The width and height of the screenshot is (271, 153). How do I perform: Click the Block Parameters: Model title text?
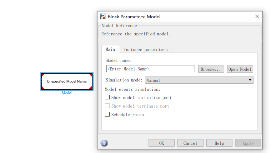pyautogui.click(x=134, y=16)
